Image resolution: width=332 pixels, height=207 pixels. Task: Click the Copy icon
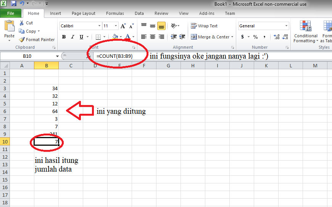pyautogui.click(x=22, y=31)
